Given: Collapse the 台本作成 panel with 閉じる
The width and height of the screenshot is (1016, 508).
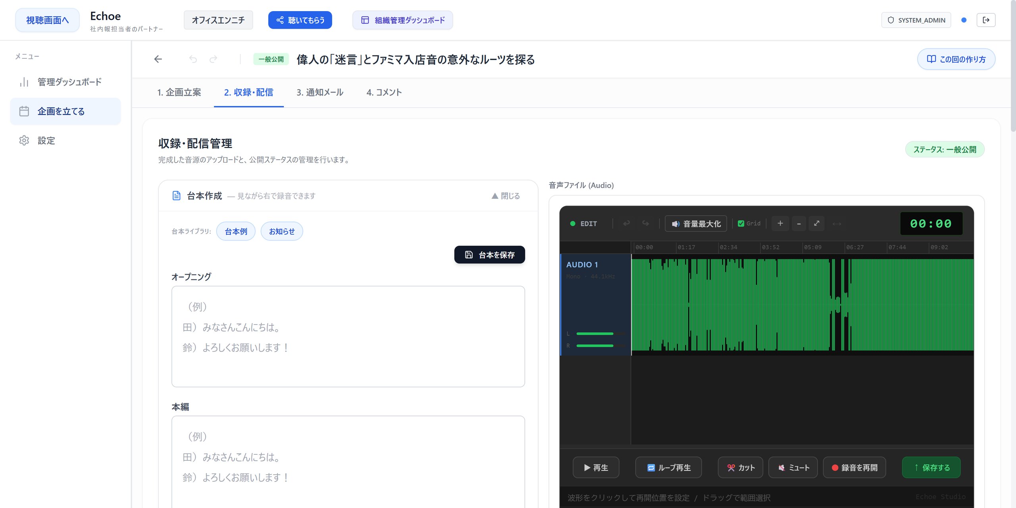Looking at the screenshot, I should click(506, 196).
